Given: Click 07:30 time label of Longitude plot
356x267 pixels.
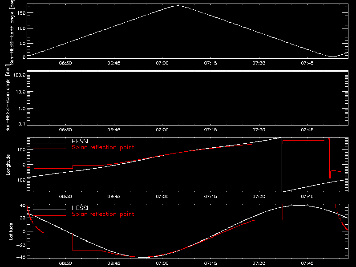Looking at the screenshot, I should (259, 197).
